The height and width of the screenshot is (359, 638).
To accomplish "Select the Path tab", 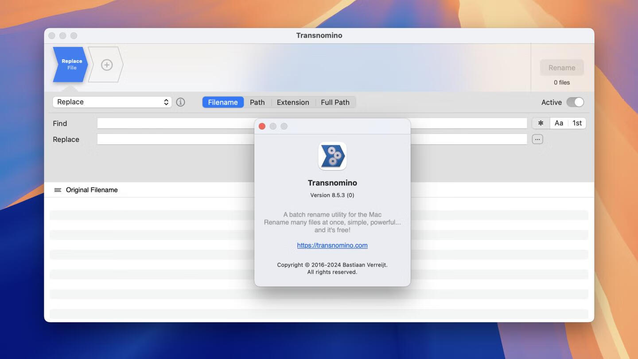I will [x=257, y=102].
